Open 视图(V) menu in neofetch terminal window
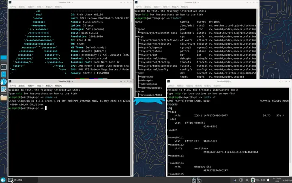The image size is (292, 183). coord(31,7)
